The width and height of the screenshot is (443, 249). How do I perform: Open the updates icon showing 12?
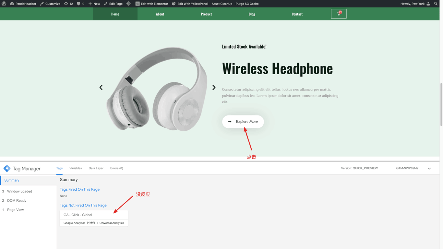68,4
